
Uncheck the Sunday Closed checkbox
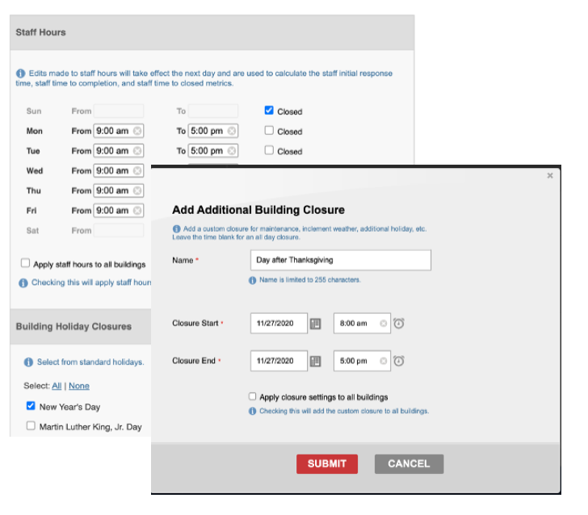click(269, 111)
